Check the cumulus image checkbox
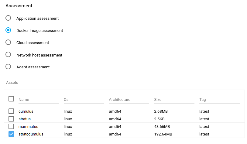247x144 pixels. [x=11, y=111]
